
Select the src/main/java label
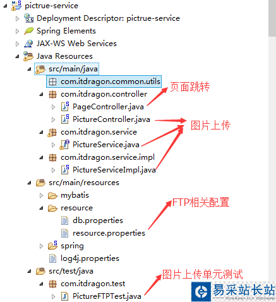tap(73, 69)
